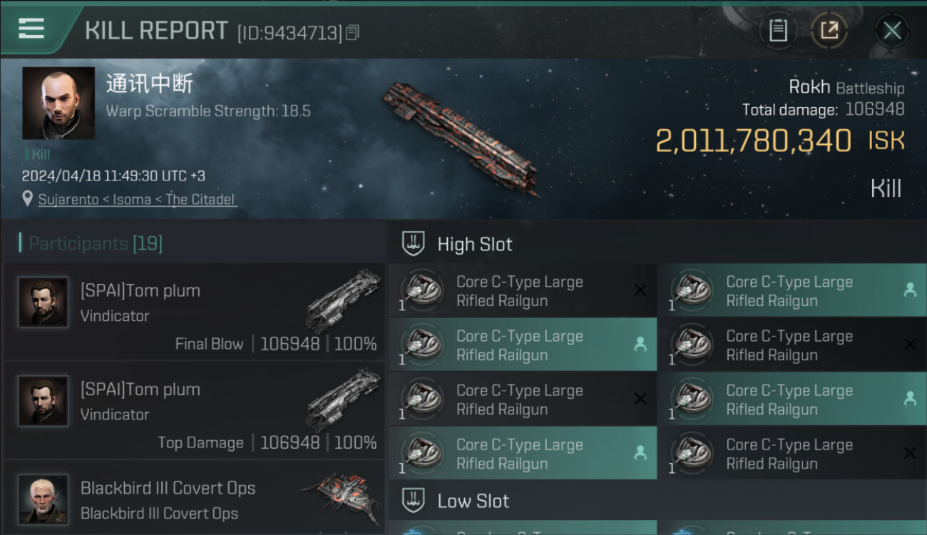Click person icon on second-row left railgun

[640, 345]
